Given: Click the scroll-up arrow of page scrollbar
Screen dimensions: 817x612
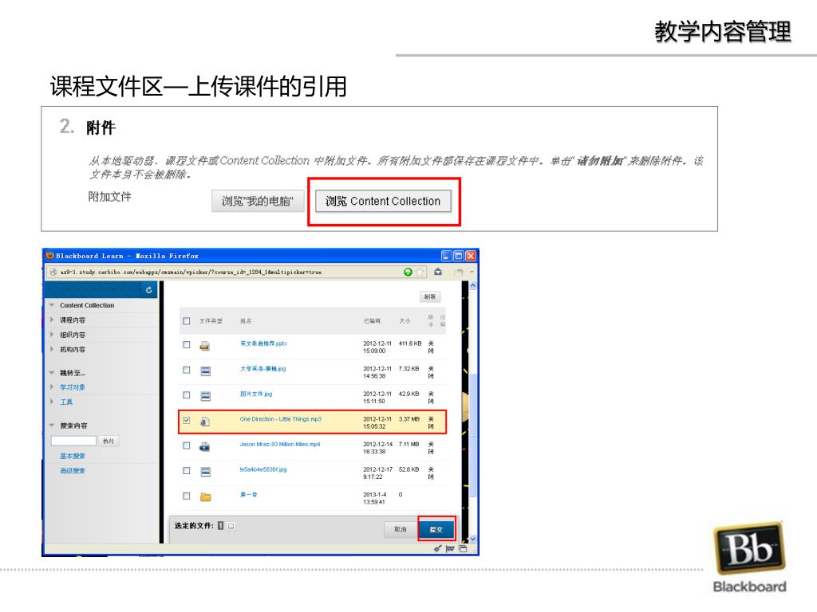Looking at the screenshot, I should (472, 286).
